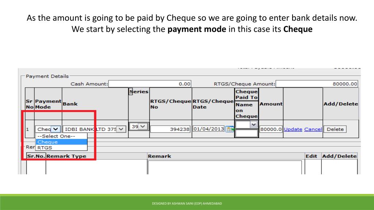The image size is (374, 210).
Task: Focus the RTGS/Cheque Amount field
Action: [317, 84]
